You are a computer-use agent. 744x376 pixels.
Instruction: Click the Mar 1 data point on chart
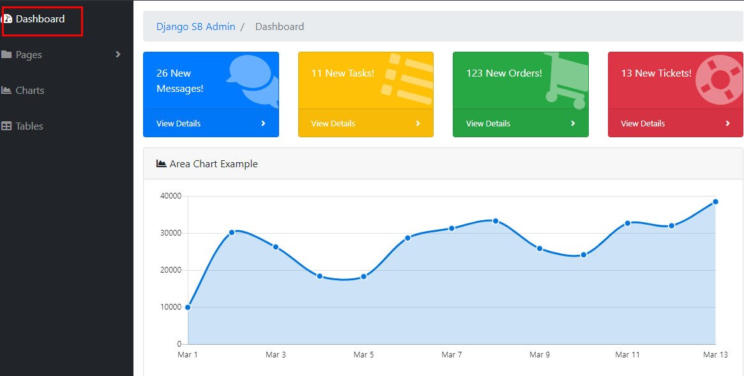pos(188,307)
